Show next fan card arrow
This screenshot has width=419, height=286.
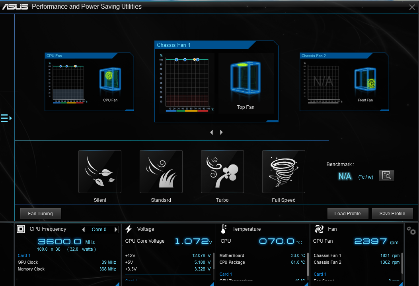coord(221,132)
